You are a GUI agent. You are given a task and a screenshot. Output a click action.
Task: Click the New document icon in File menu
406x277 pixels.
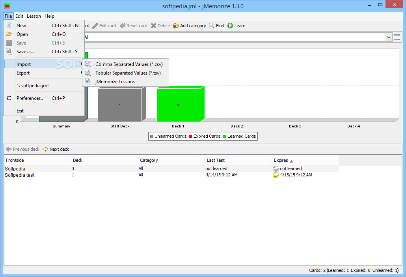[x=9, y=25]
